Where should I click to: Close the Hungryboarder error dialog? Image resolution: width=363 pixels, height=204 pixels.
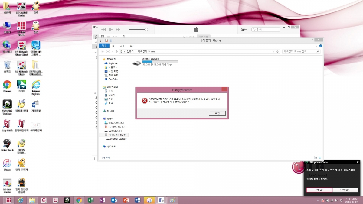pos(224,89)
